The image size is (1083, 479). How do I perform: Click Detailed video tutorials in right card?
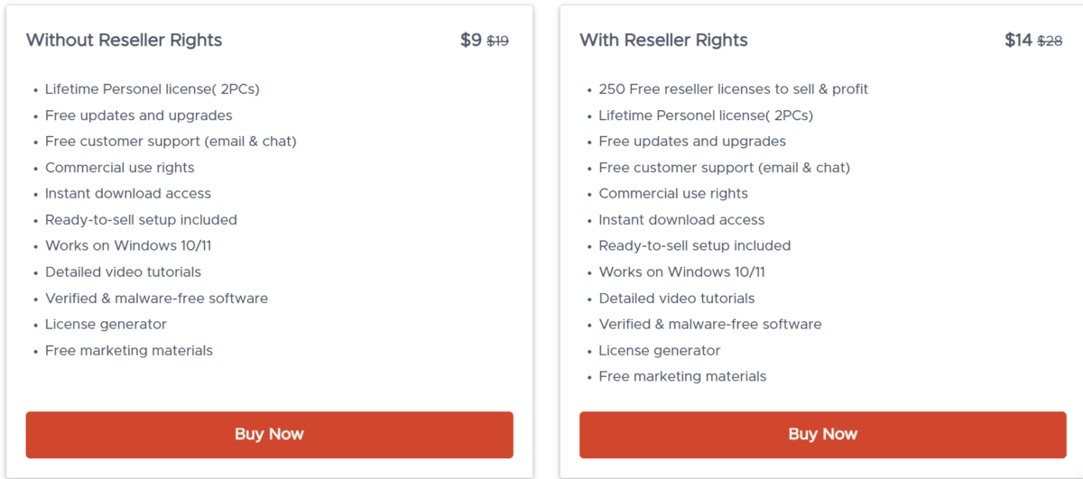[676, 299]
